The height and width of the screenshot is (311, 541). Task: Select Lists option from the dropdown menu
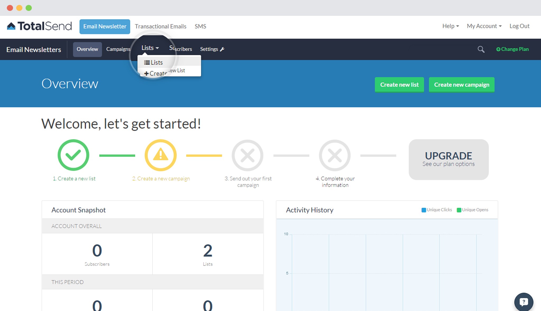pyautogui.click(x=156, y=62)
